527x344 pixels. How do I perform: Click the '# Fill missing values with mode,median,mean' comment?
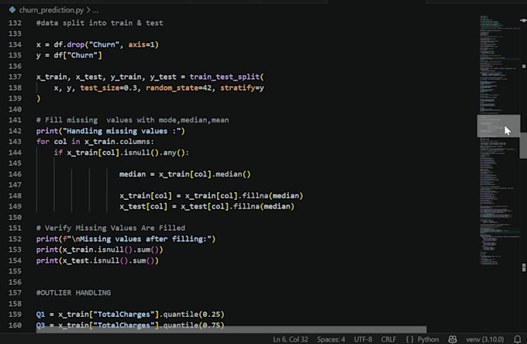click(x=133, y=120)
